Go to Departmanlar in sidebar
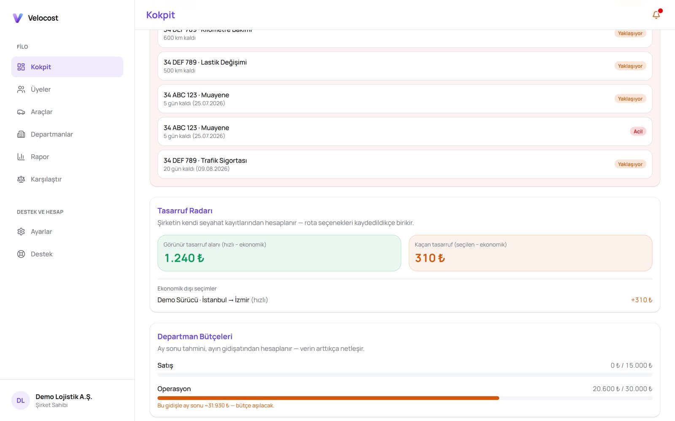The image size is (675, 421). [x=67, y=134]
